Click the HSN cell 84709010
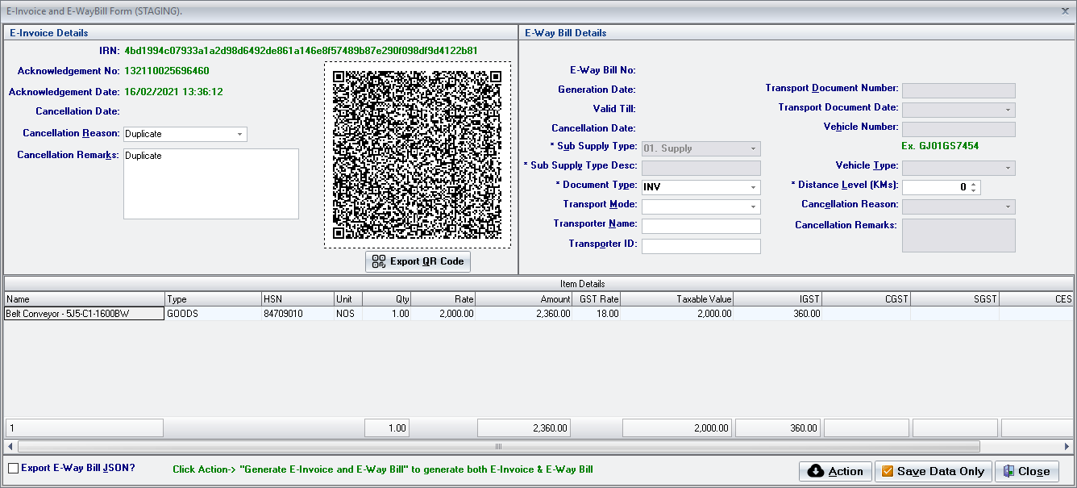This screenshot has width=1077, height=488. [x=297, y=314]
